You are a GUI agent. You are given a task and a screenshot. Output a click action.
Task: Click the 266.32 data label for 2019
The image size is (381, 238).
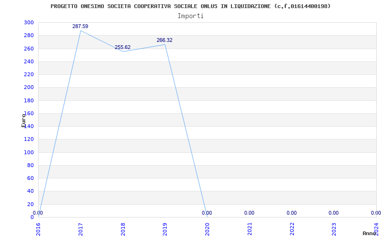(x=164, y=40)
